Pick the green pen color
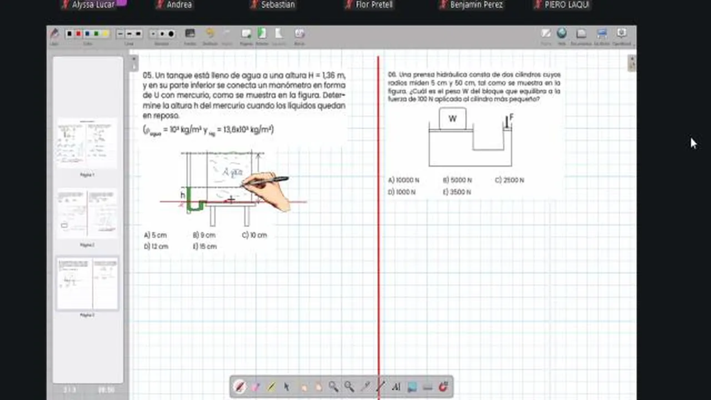Screen dimensions: 711x400 coord(96,34)
